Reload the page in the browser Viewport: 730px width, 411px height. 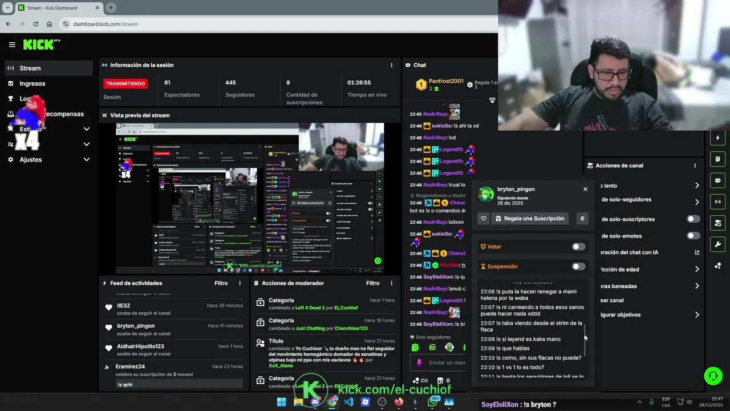coord(35,24)
